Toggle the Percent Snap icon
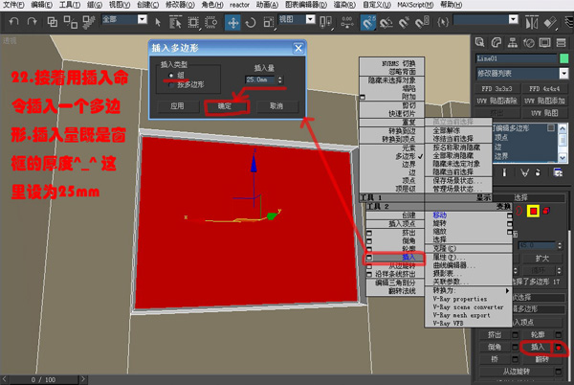This screenshot has width=574, height=385. pyautogui.click(x=404, y=23)
